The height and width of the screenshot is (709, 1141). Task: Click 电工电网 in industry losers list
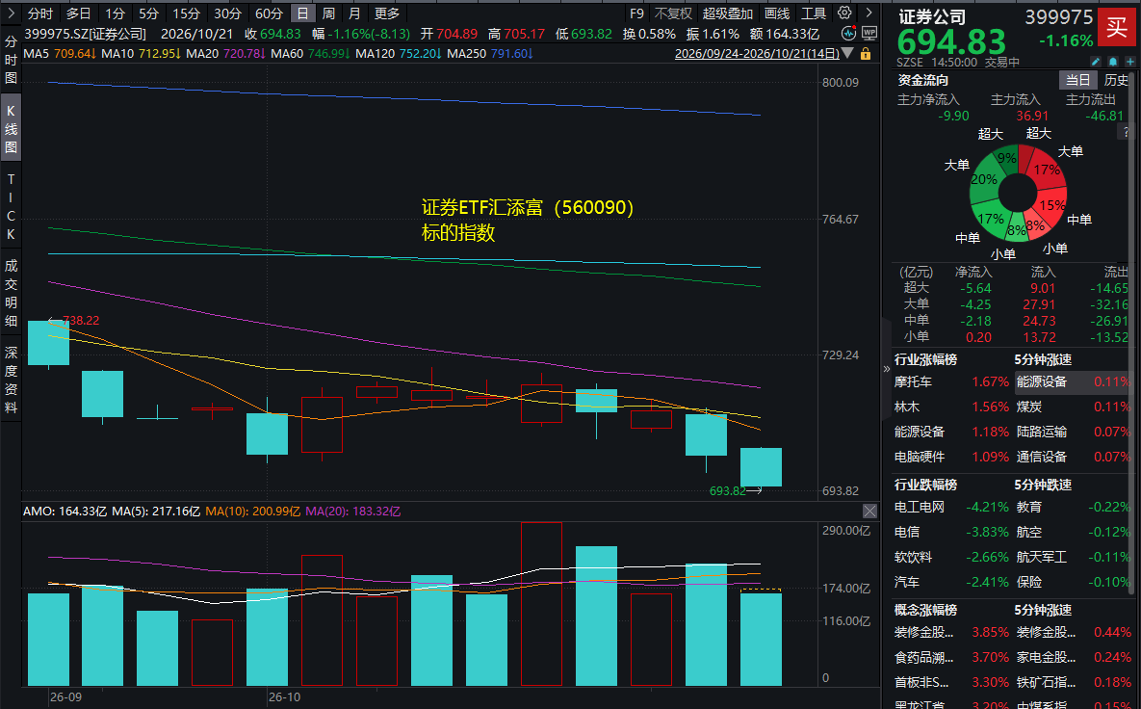[919, 507]
